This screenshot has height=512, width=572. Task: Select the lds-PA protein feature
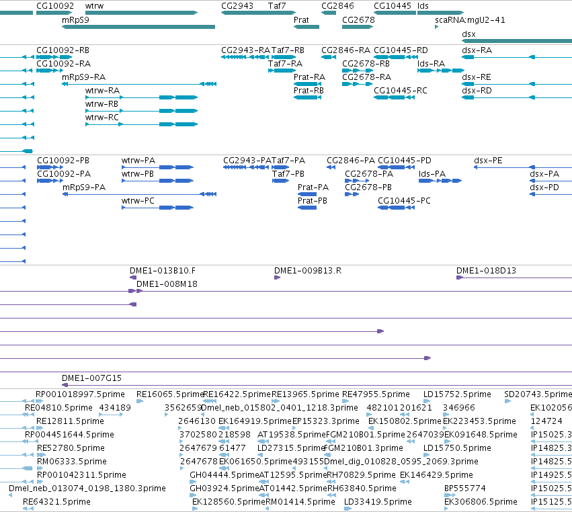point(440,181)
